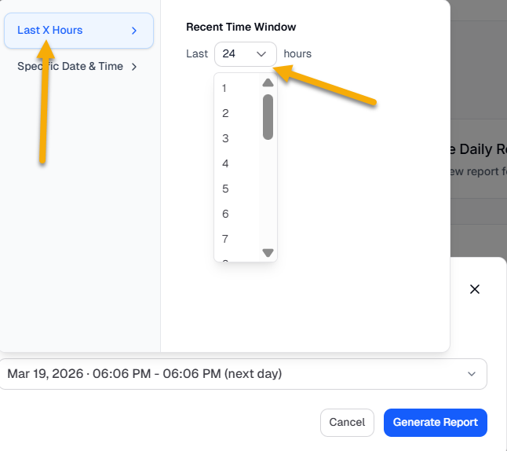507x451 pixels.
Task: Select 7 from the hours dropdown list
Action: [x=225, y=239]
